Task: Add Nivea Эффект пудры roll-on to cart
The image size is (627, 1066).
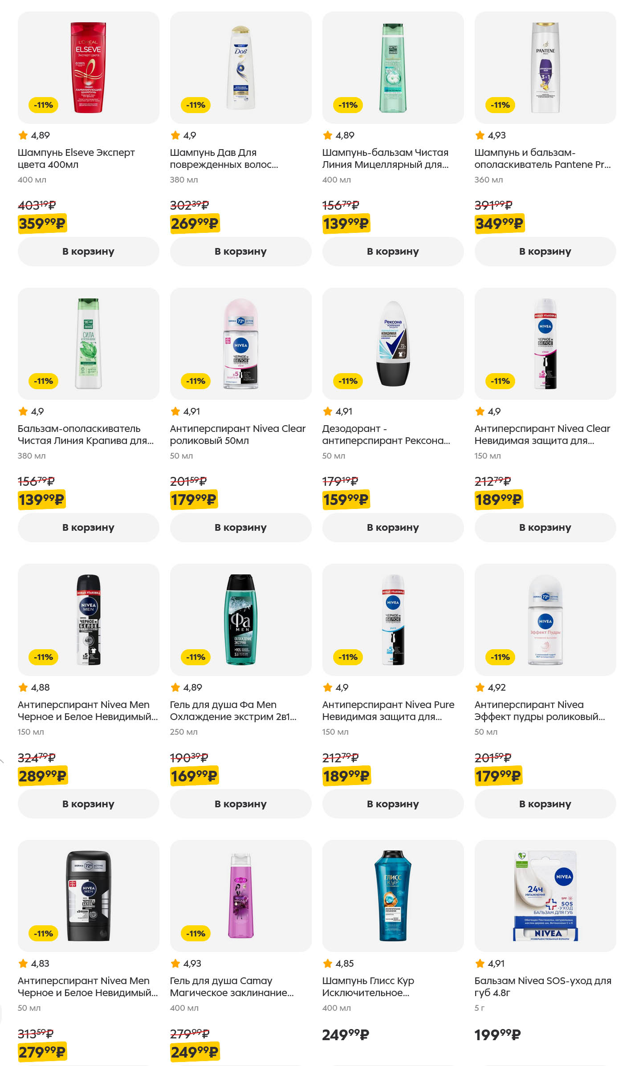Action: [x=545, y=804]
